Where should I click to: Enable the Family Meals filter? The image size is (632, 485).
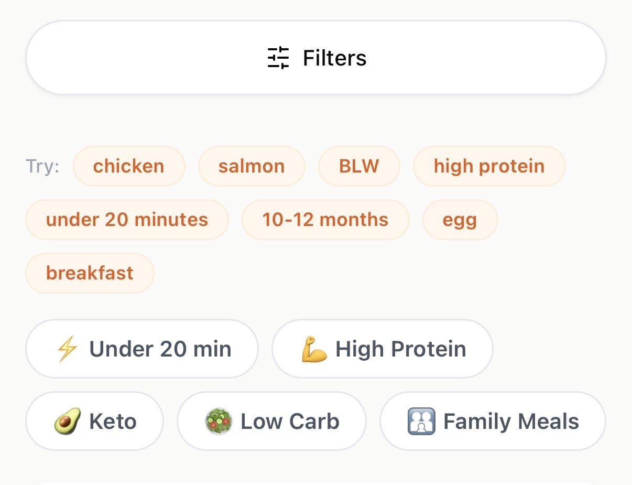pos(493,421)
